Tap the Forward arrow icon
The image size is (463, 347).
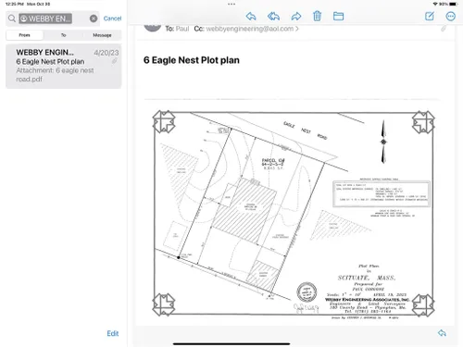click(x=296, y=17)
